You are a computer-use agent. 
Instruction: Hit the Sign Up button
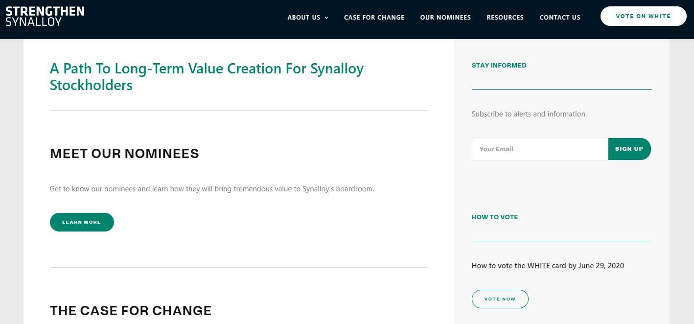pos(629,149)
